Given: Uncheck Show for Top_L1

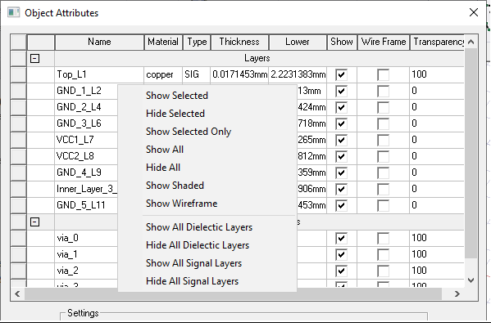Looking at the screenshot, I should 341,74.
